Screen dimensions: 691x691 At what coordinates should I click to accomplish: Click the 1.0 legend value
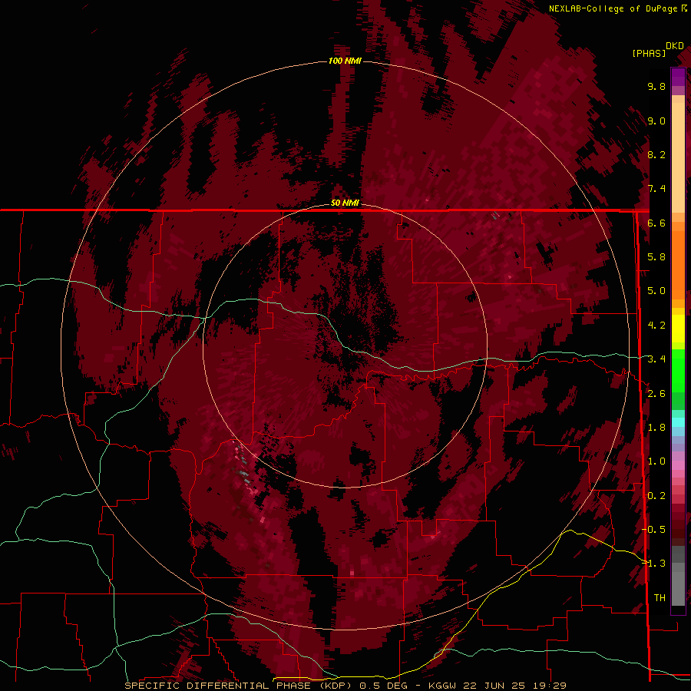(x=656, y=461)
